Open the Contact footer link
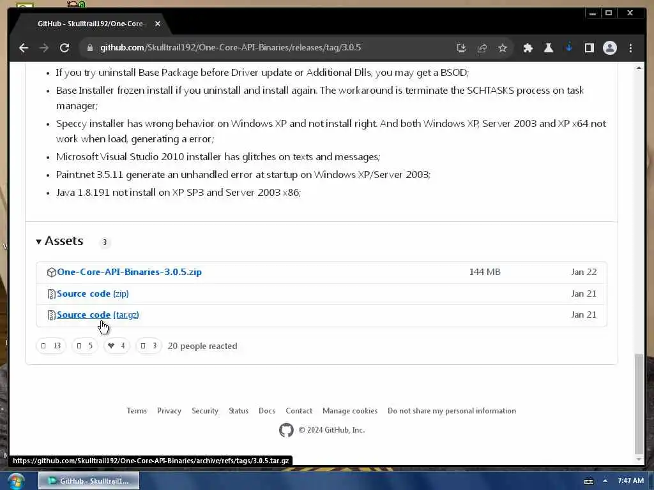 tap(299, 411)
